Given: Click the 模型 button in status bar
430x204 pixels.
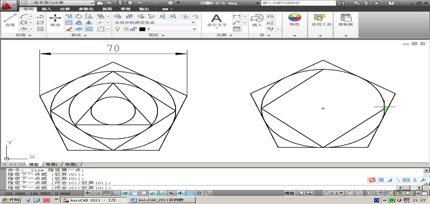Looking at the screenshot, I should [290, 193].
